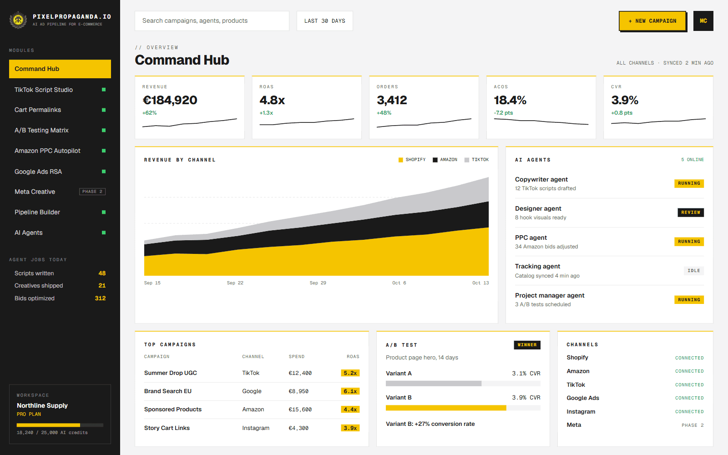Select Google Ads RSA module
This screenshot has height=455, width=728.
(60, 172)
